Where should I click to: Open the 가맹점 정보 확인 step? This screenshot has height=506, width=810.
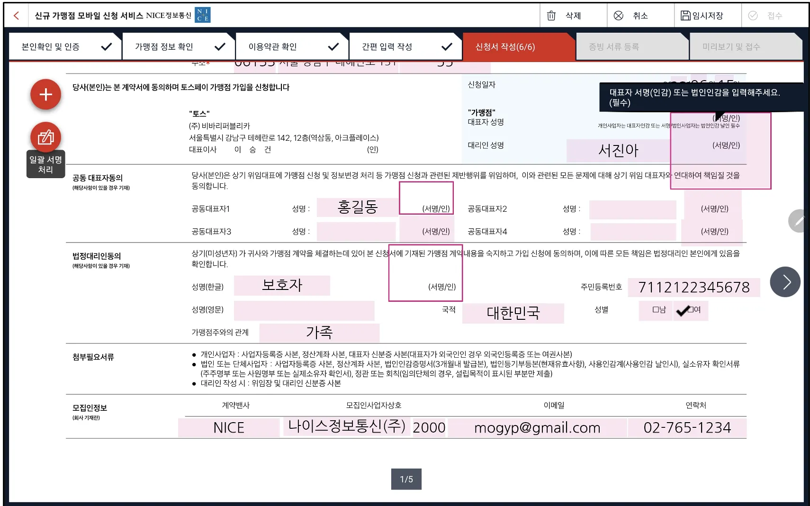click(x=179, y=46)
